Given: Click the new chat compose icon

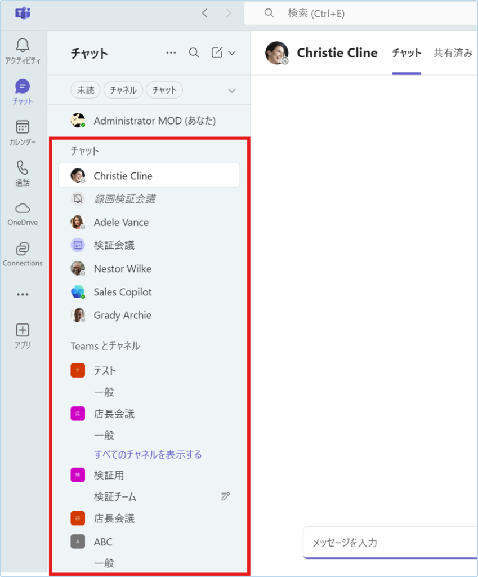Looking at the screenshot, I should tap(217, 52).
